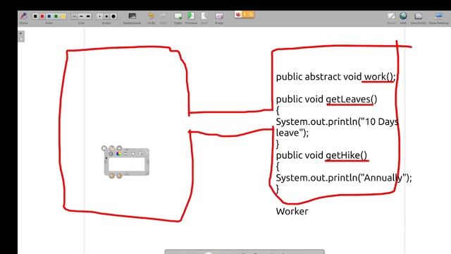Screen dimensions: 451x254
Task: Select the medium eraser size
Action: (x=106, y=16)
